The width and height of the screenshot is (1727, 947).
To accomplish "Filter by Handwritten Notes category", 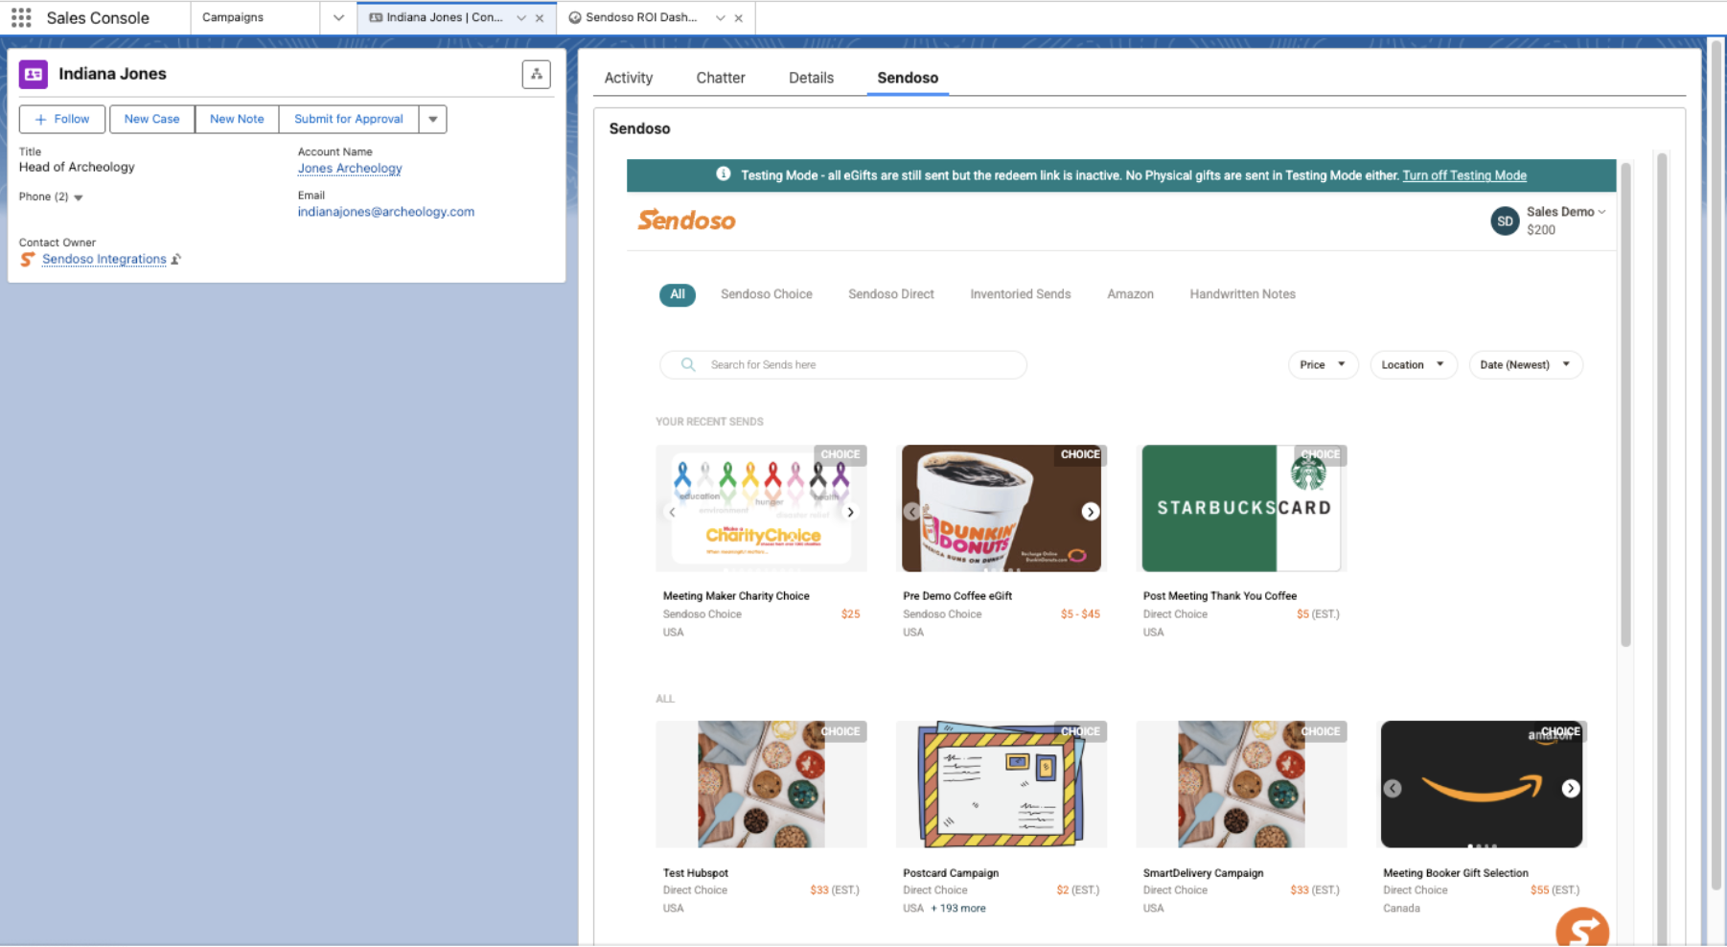I will click(1242, 294).
